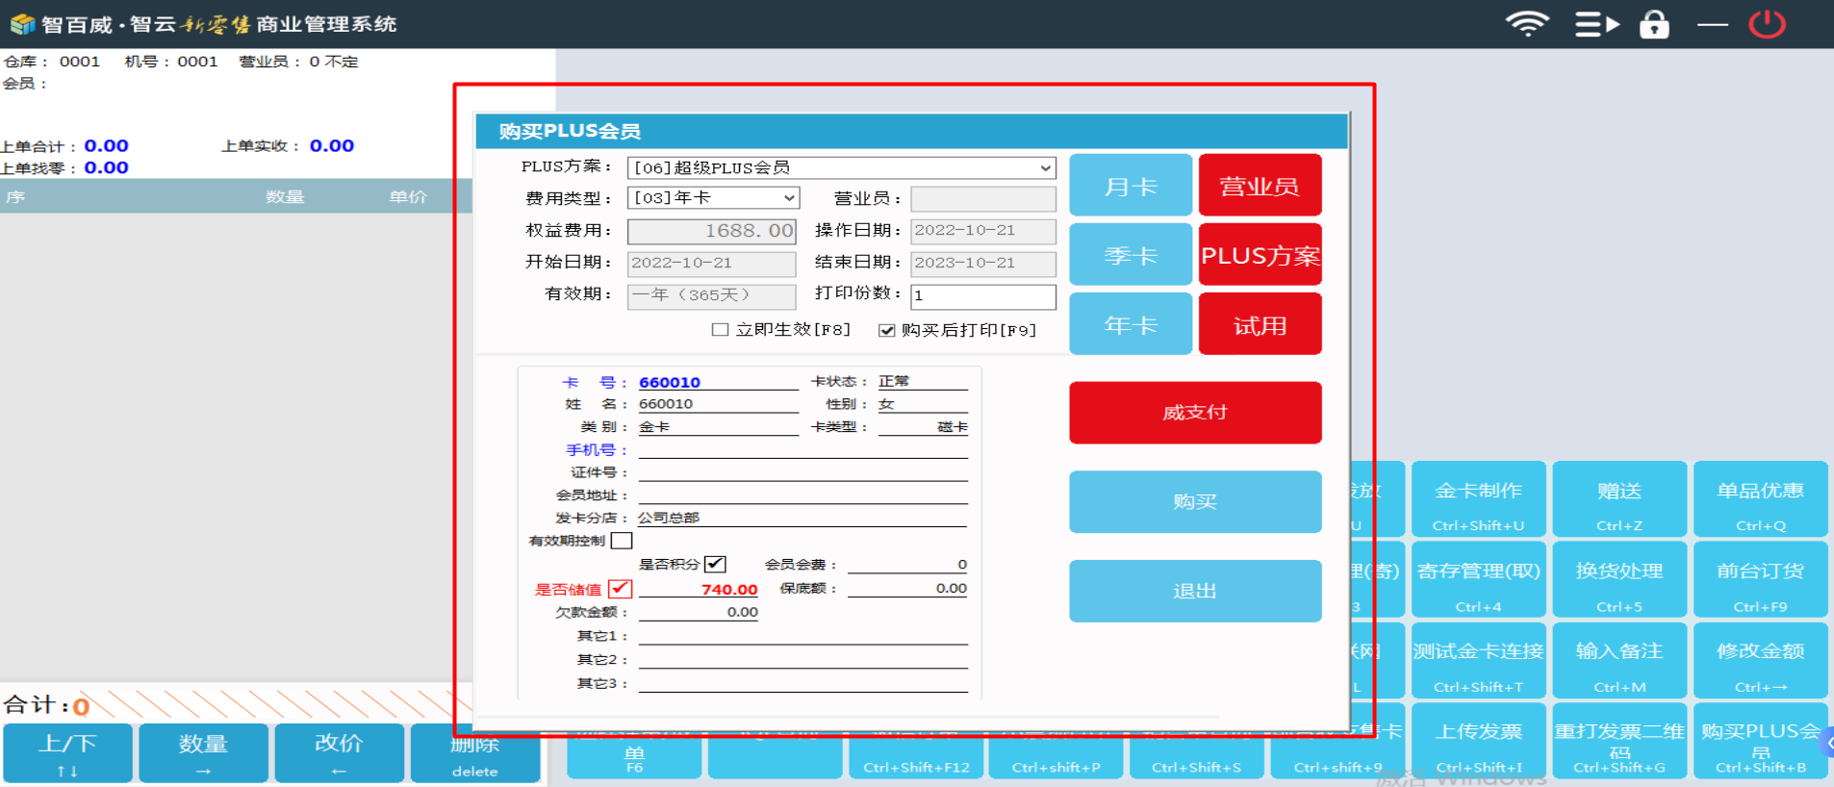The image size is (1834, 787).
Task: Enable the 立即生效 checkbox
Action: (x=720, y=330)
